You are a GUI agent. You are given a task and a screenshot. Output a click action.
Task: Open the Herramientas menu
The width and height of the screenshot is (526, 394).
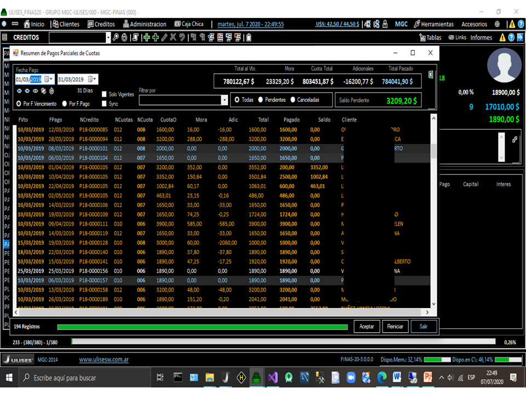[x=434, y=24]
